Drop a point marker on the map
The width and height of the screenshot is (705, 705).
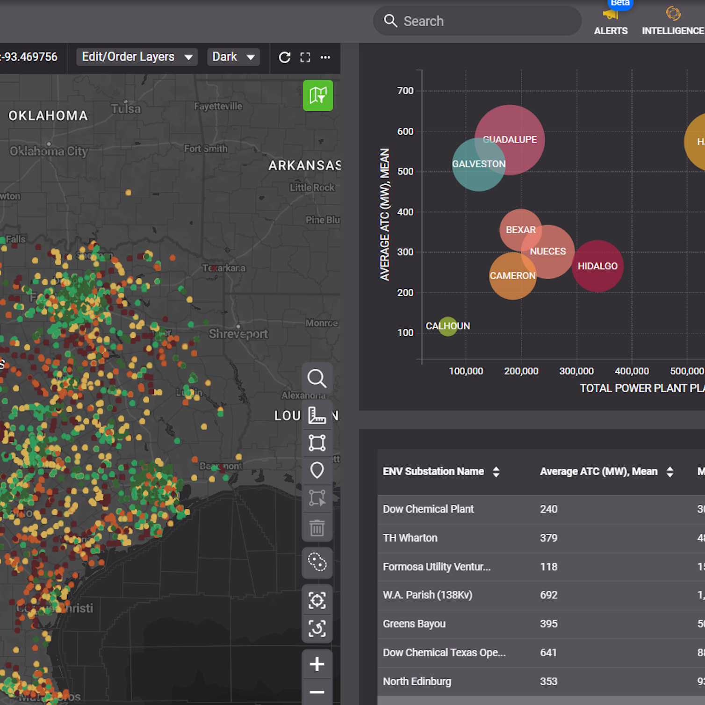[317, 470]
